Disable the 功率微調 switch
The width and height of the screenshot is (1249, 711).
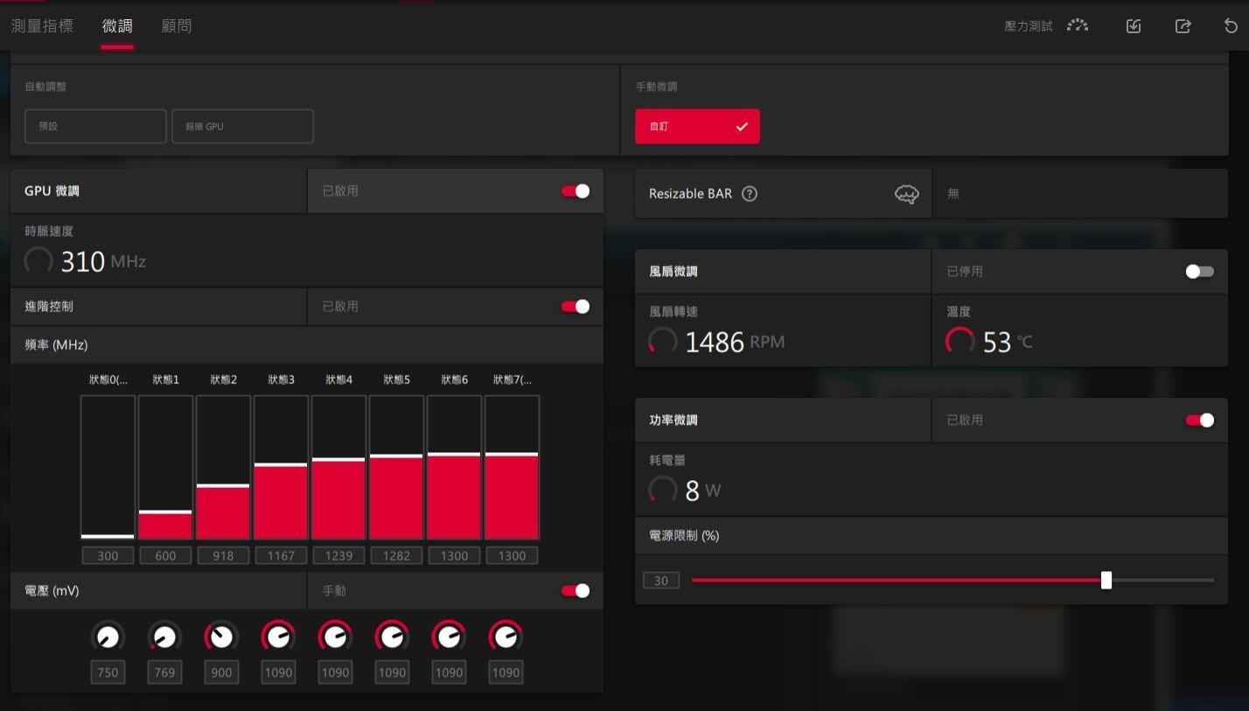pyautogui.click(x=1200, y=420)
